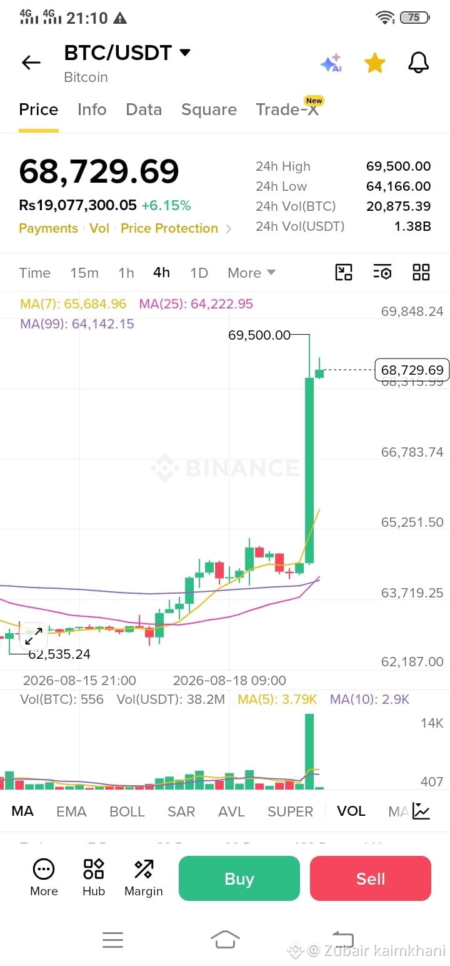Switch to the Data tab
Screen dimensions: 450x966
click(144, 109)
